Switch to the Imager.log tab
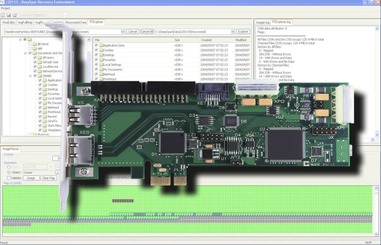This screenshot has width=381, height=245. [x=263, y=22]
